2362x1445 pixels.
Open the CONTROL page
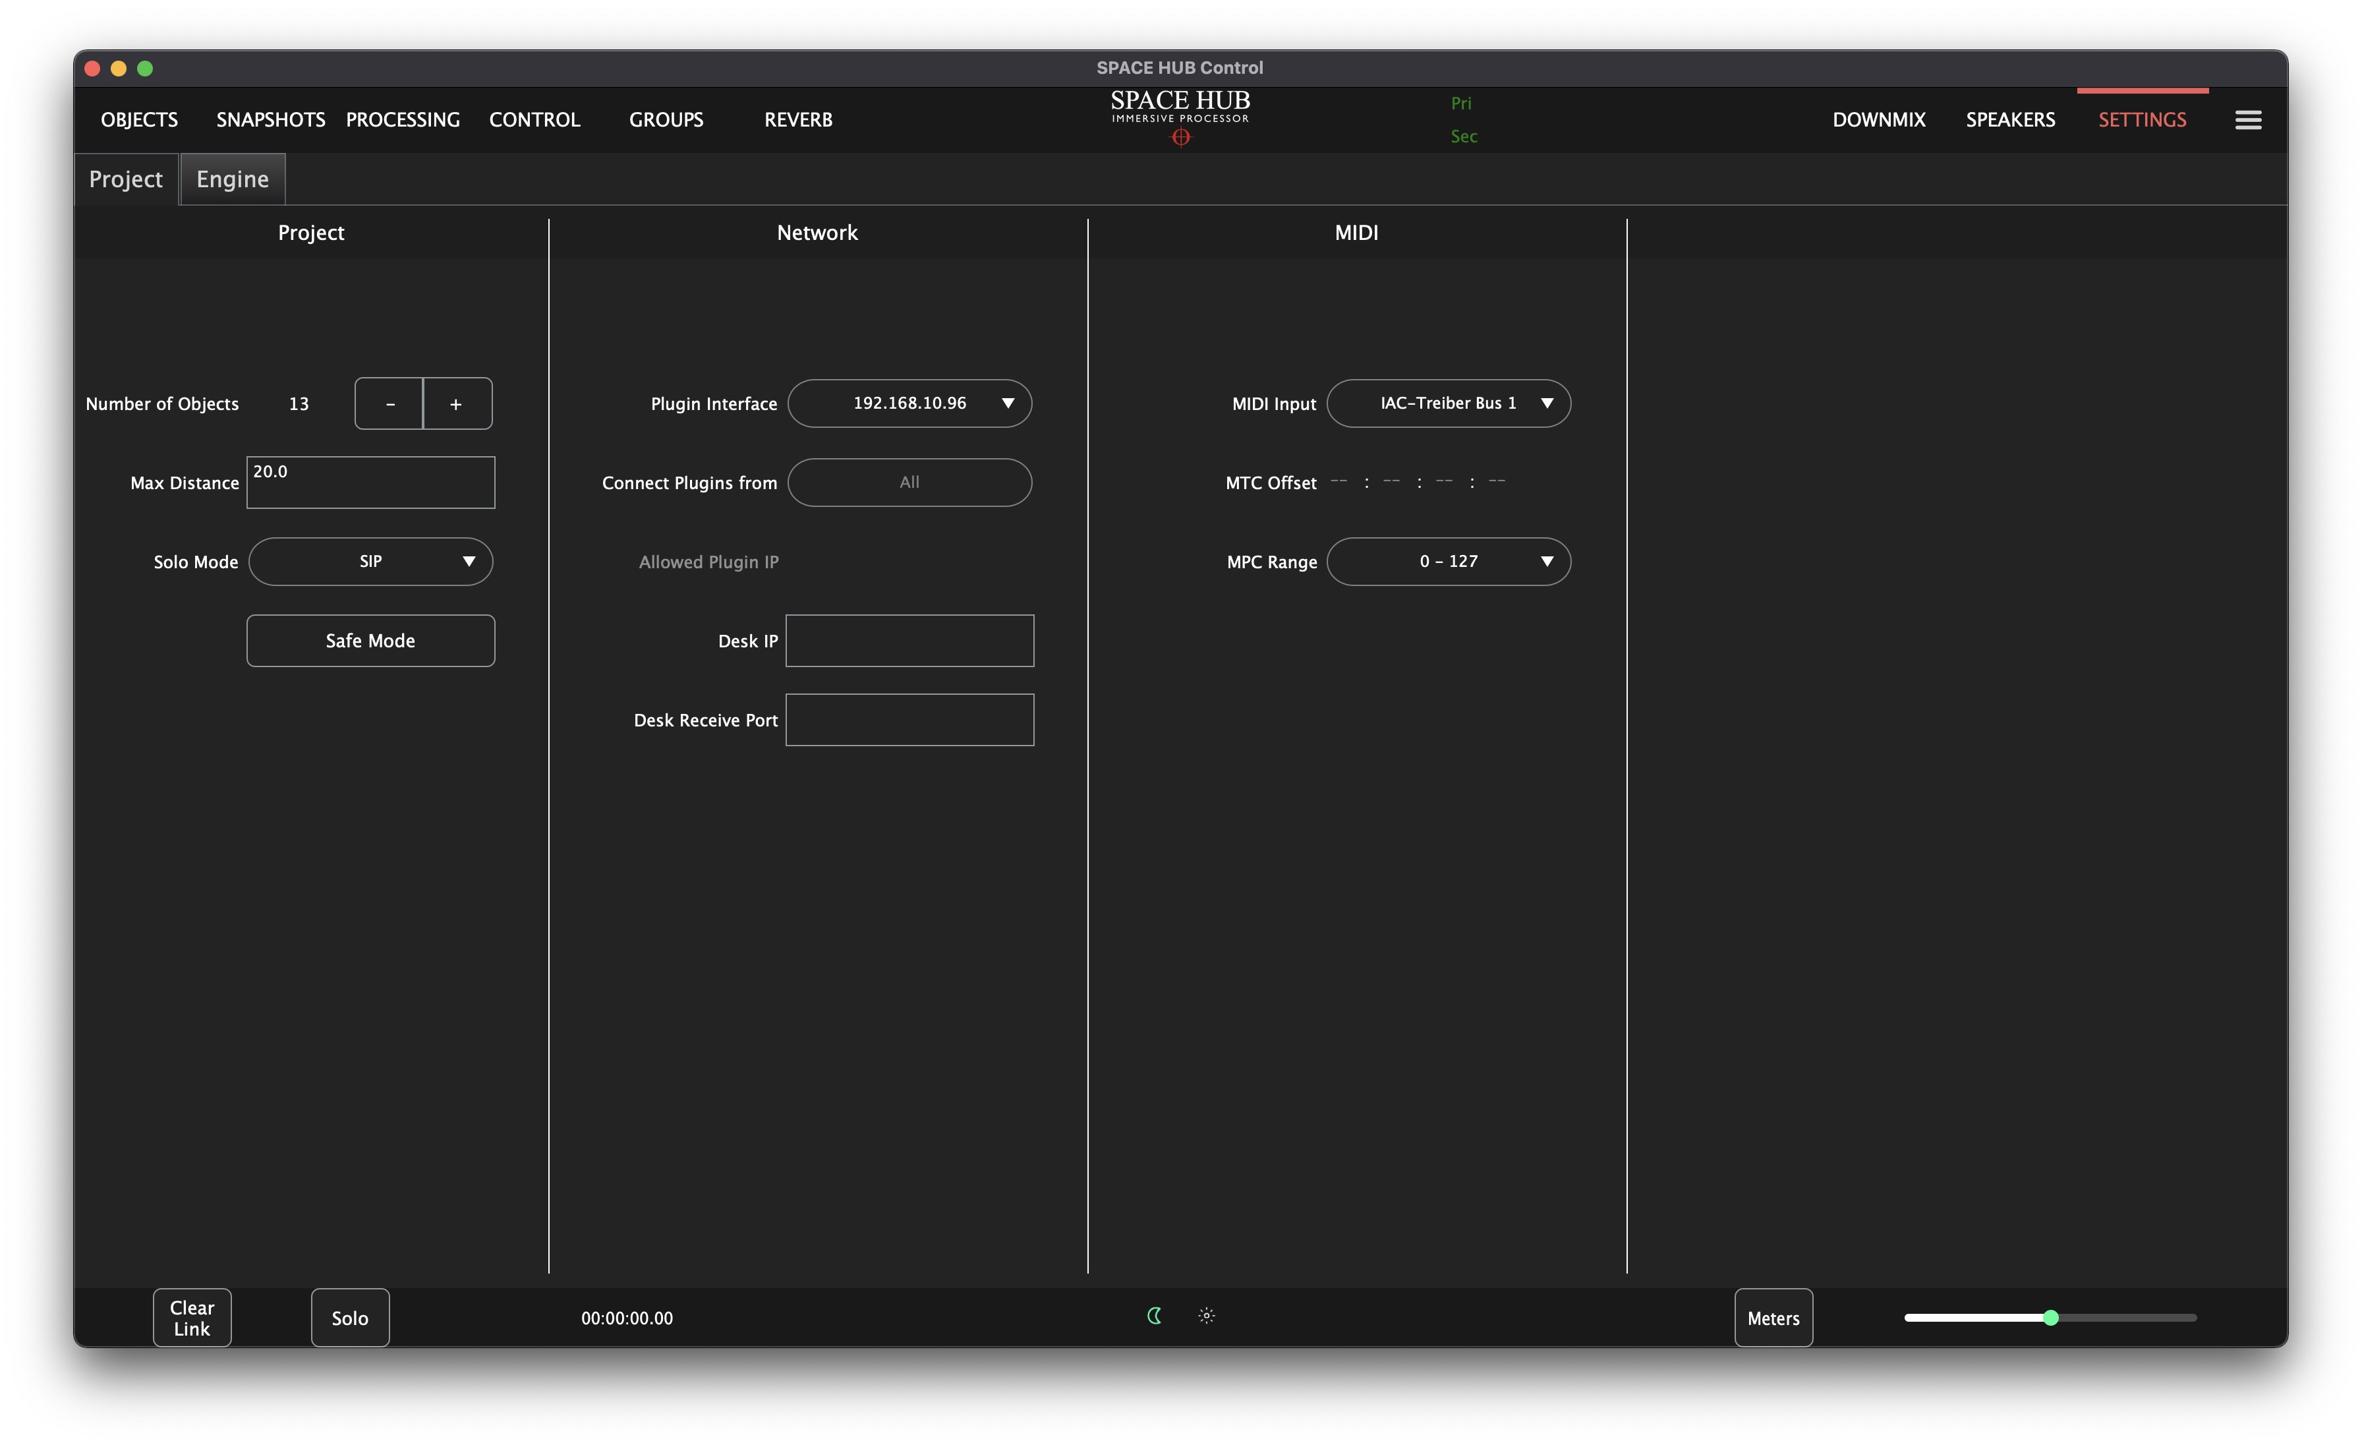[x=535, y=120]
